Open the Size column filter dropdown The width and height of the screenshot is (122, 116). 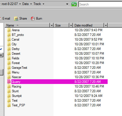[x=71, y=25]
